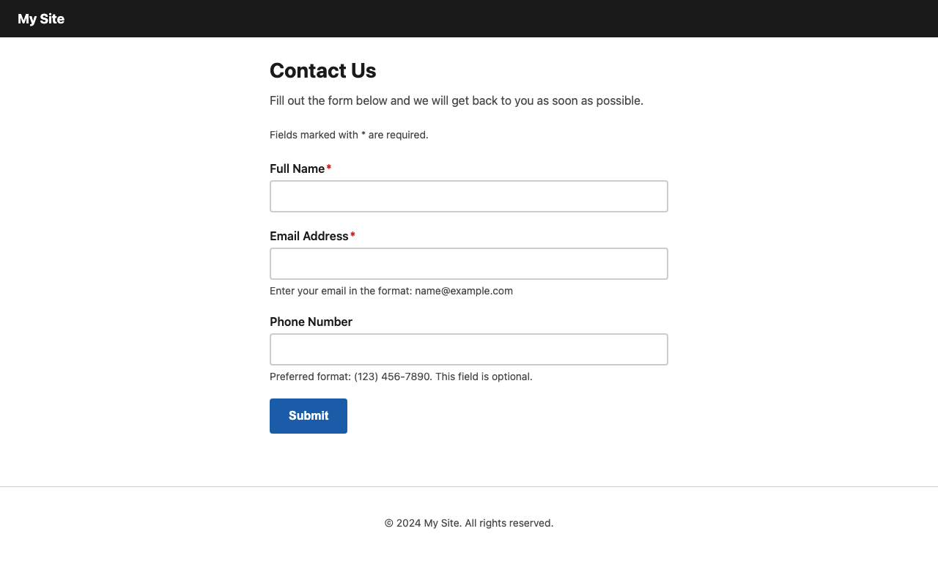Click the Contact Us heading
The image size is (938, 586).
tap(322, 70)
